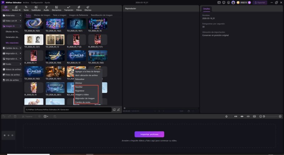
Task: Click the Importar archivos button
Action: pyautogui.click(x=149, y=134)
